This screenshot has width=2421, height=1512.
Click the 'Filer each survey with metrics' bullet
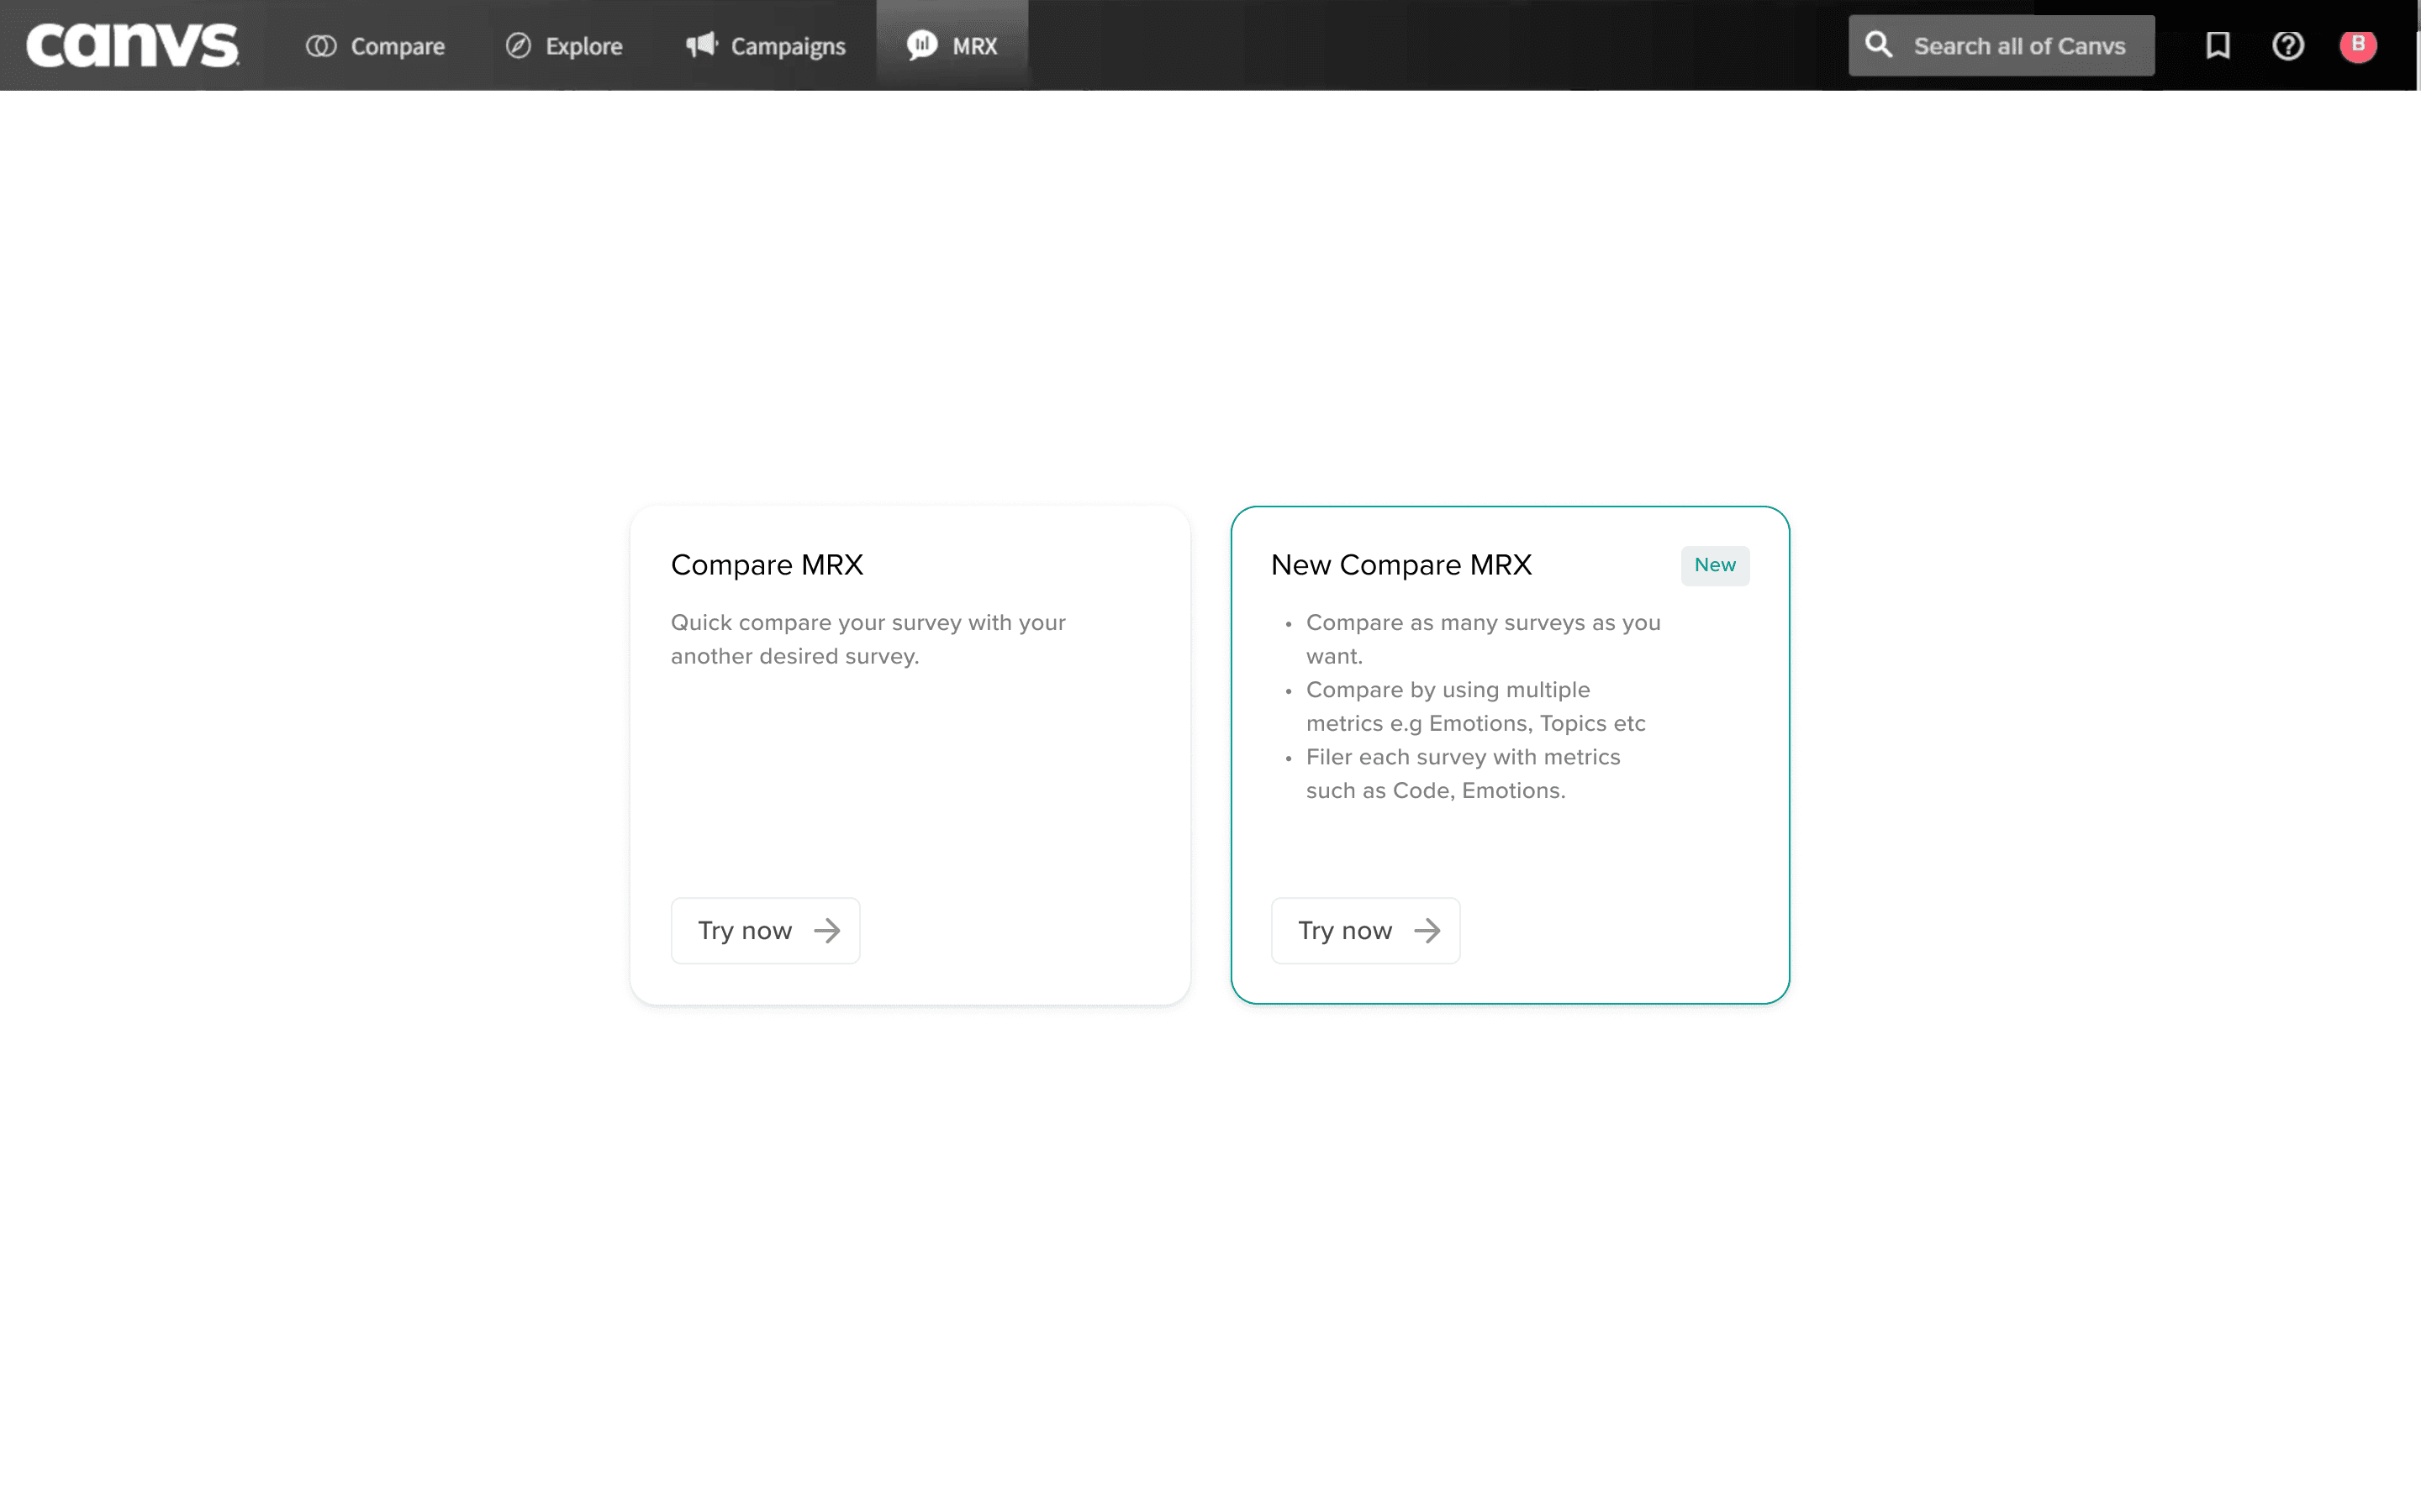click(x=1463, y=773)
